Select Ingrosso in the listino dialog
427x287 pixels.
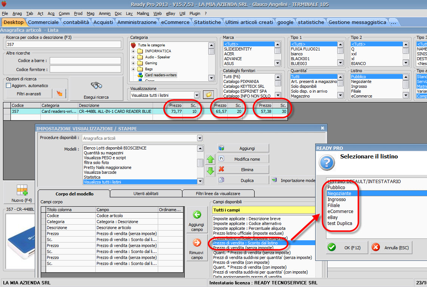(337, 199)
